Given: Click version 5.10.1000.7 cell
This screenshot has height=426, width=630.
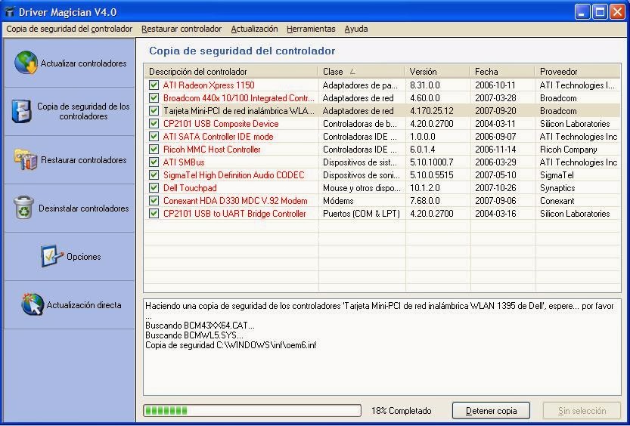Looking at the screenshot, I should [432, 162].
